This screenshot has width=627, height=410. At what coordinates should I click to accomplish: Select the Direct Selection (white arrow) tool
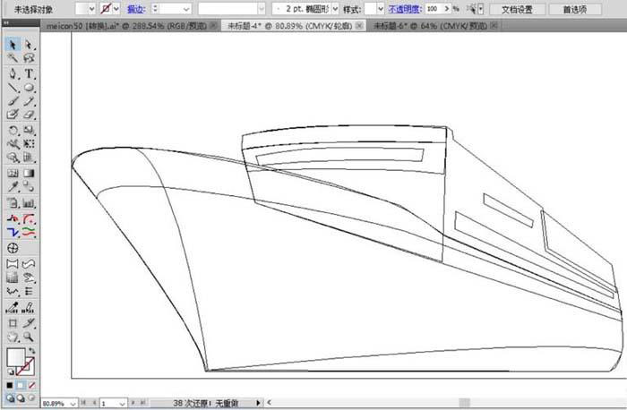point(29,44)
